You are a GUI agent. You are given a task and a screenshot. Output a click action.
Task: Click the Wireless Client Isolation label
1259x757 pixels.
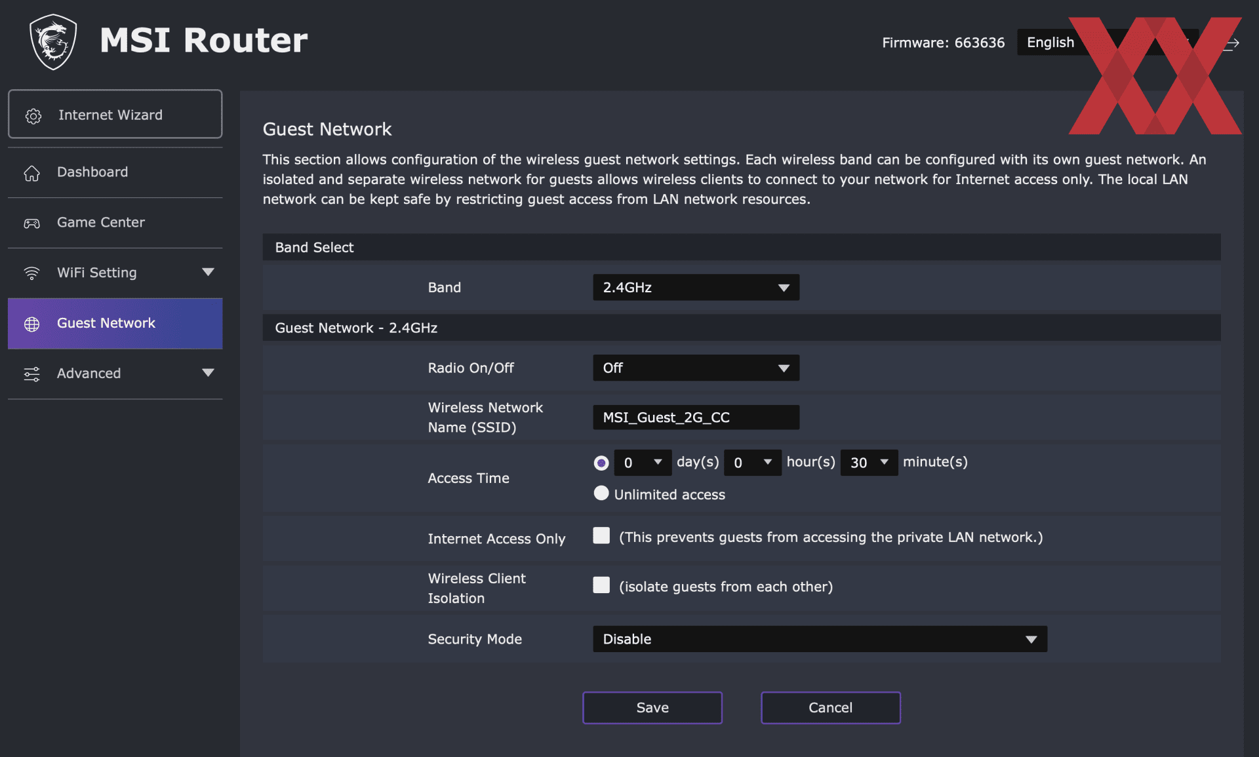pos(477,589)
